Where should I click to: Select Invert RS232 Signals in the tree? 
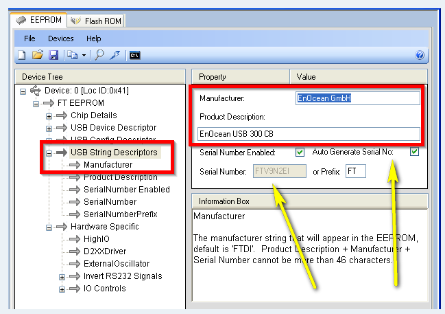point(123,276)
